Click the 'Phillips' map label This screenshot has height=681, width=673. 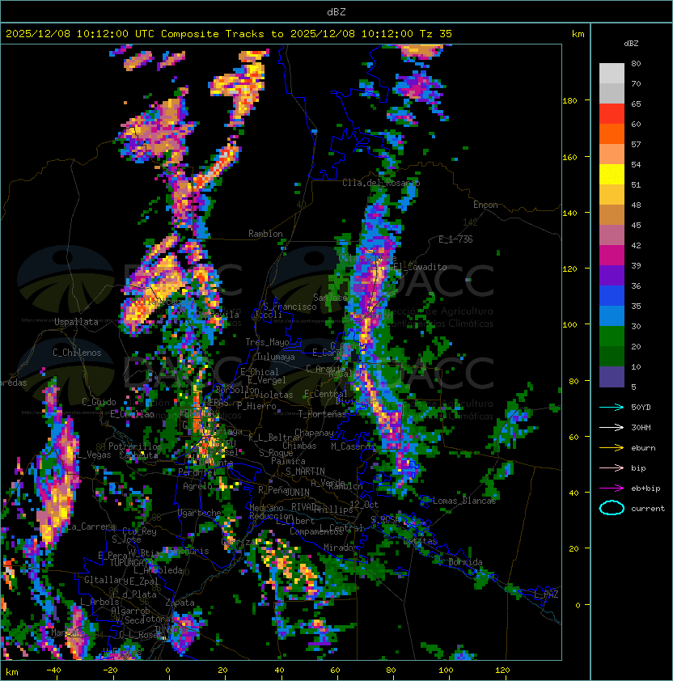(333, 510)
